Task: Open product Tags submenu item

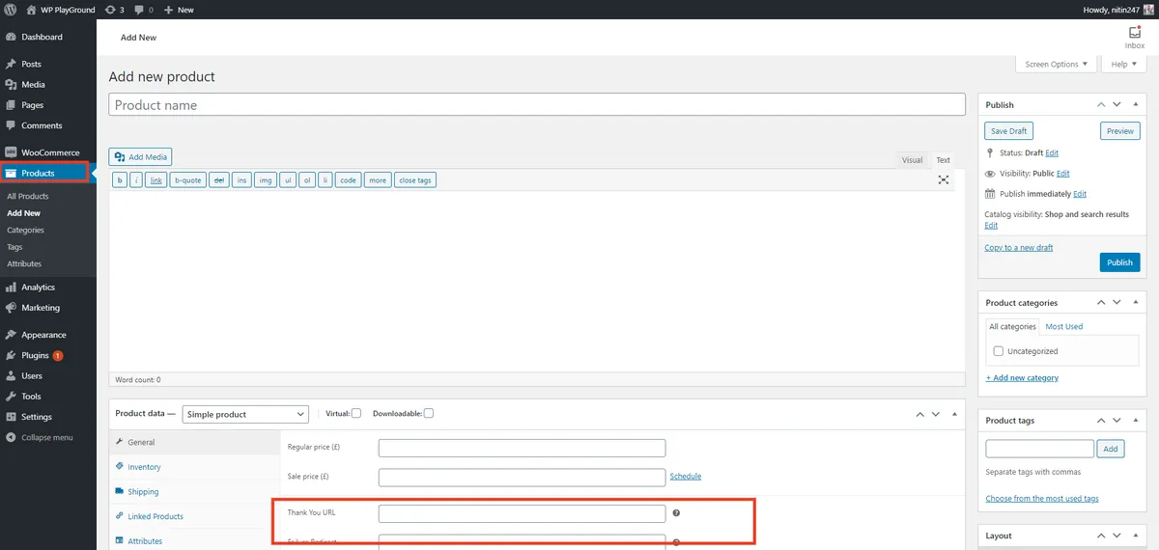Action: pos(14,247)
